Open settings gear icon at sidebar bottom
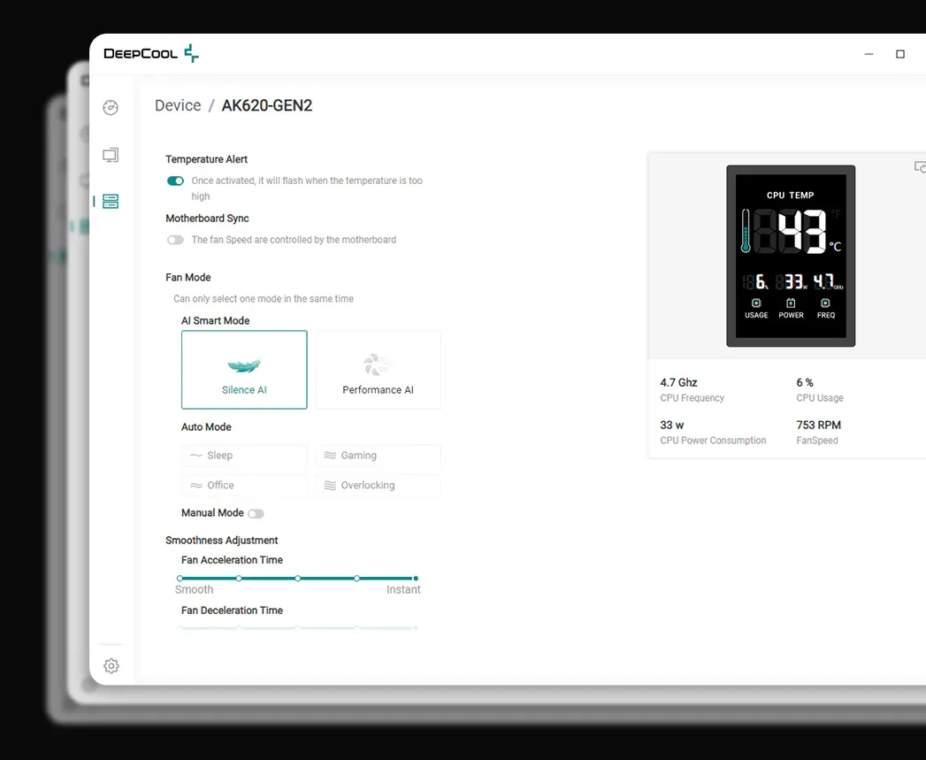Screen dimensions: 926x760 pyautogui.click(x=111, y=666)
